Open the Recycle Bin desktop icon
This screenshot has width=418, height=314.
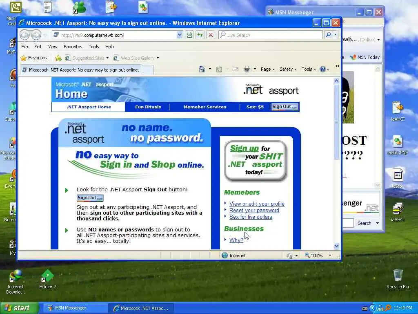pyautogui.click(x=398, y=279)
